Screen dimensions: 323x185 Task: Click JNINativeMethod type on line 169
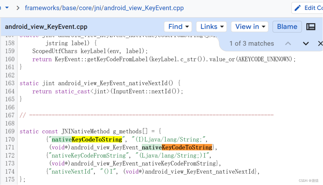point(85,131)
